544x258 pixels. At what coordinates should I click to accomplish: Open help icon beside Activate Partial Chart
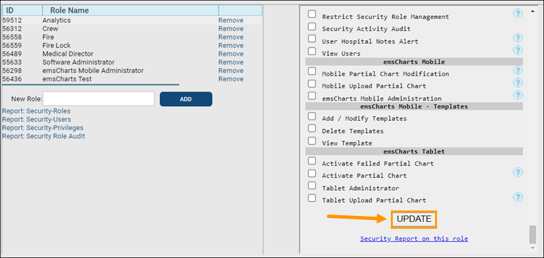click(517, 172)
